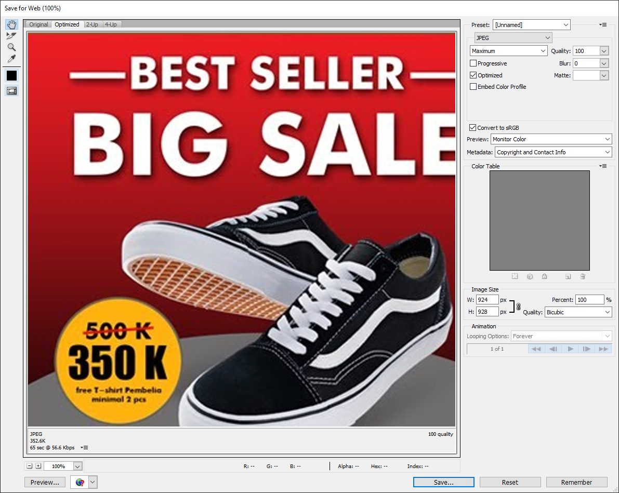Click the '100 quality' preview label
619x493 pixels.
(x=441, y=434)
